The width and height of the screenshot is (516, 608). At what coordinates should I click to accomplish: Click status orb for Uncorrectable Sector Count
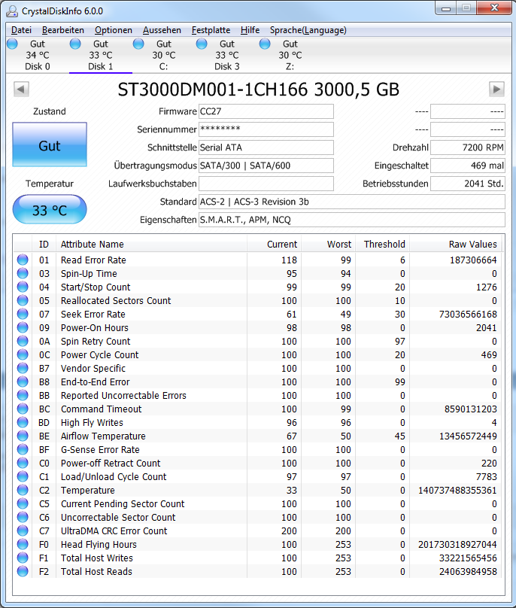click(x=23, y=517)
